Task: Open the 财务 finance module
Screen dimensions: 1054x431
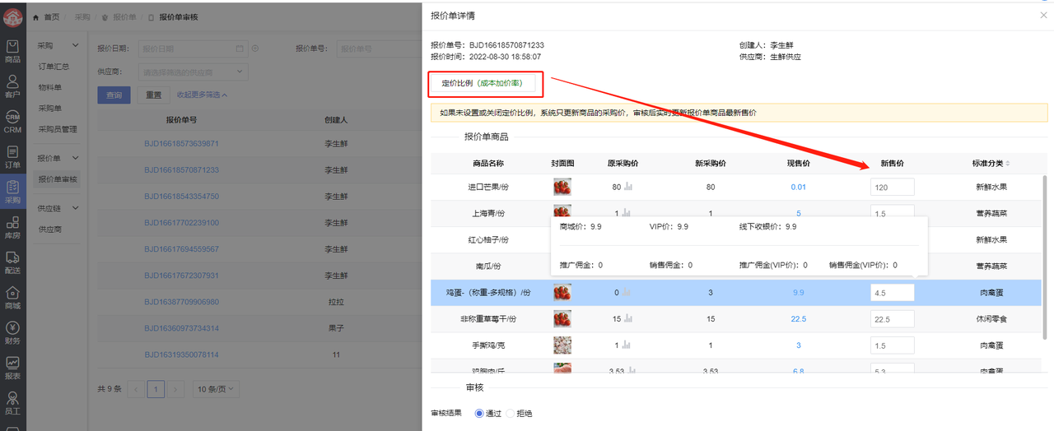Action: point(12,333)
